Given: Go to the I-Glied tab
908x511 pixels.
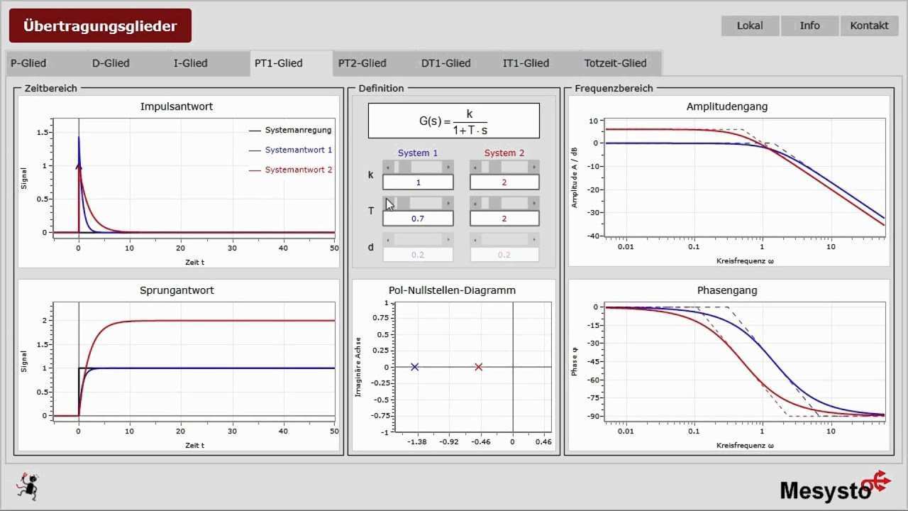Looking at the screenshot, I should coord(191,63).
